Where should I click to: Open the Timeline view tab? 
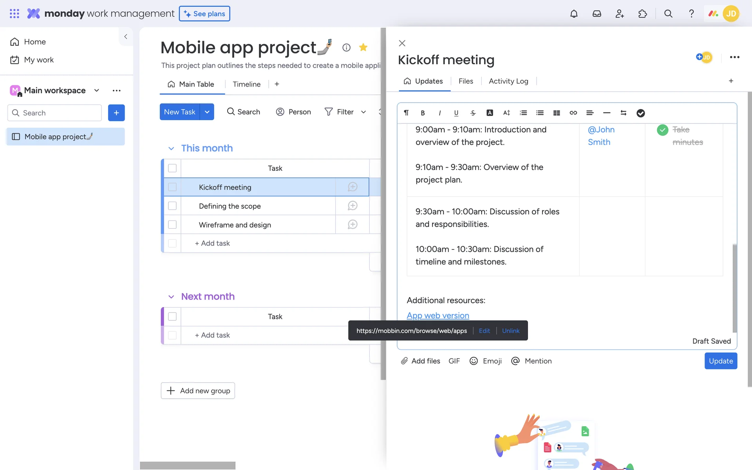click(246, 84)
